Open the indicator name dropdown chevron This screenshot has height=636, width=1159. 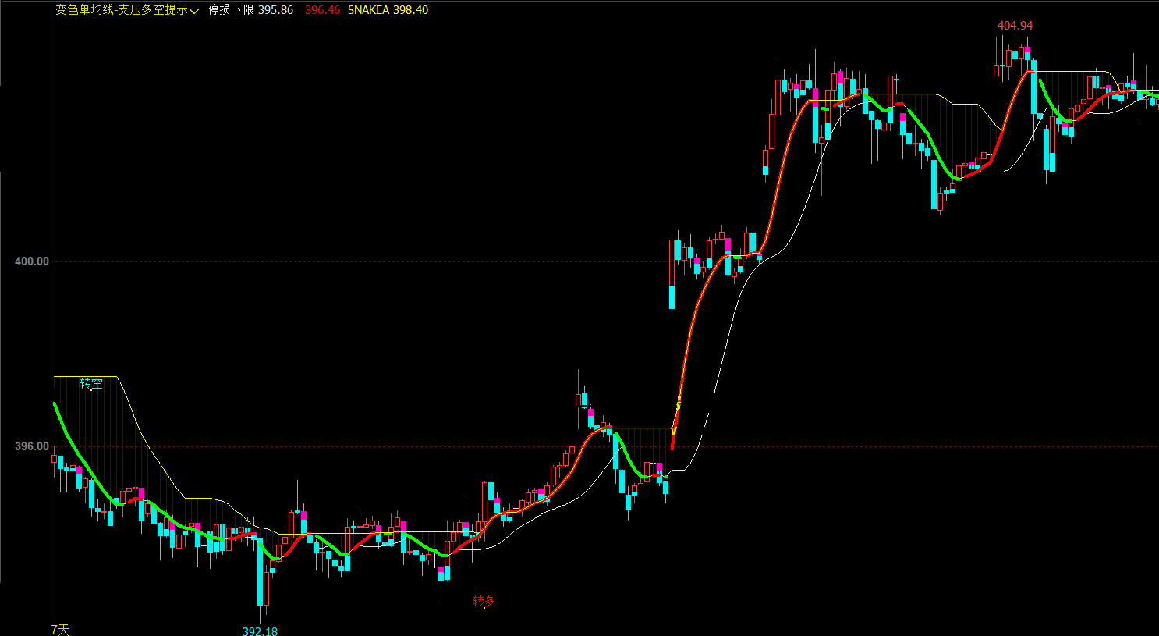194,11
